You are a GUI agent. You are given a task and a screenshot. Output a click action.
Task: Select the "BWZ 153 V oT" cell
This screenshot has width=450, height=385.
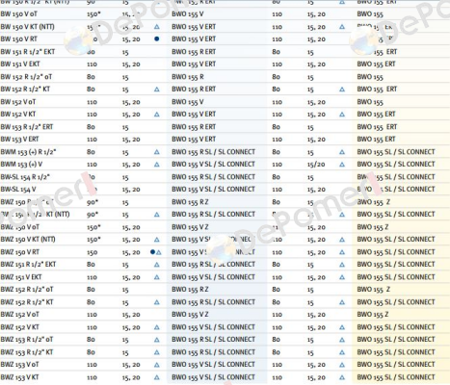(x=20, y=364)
